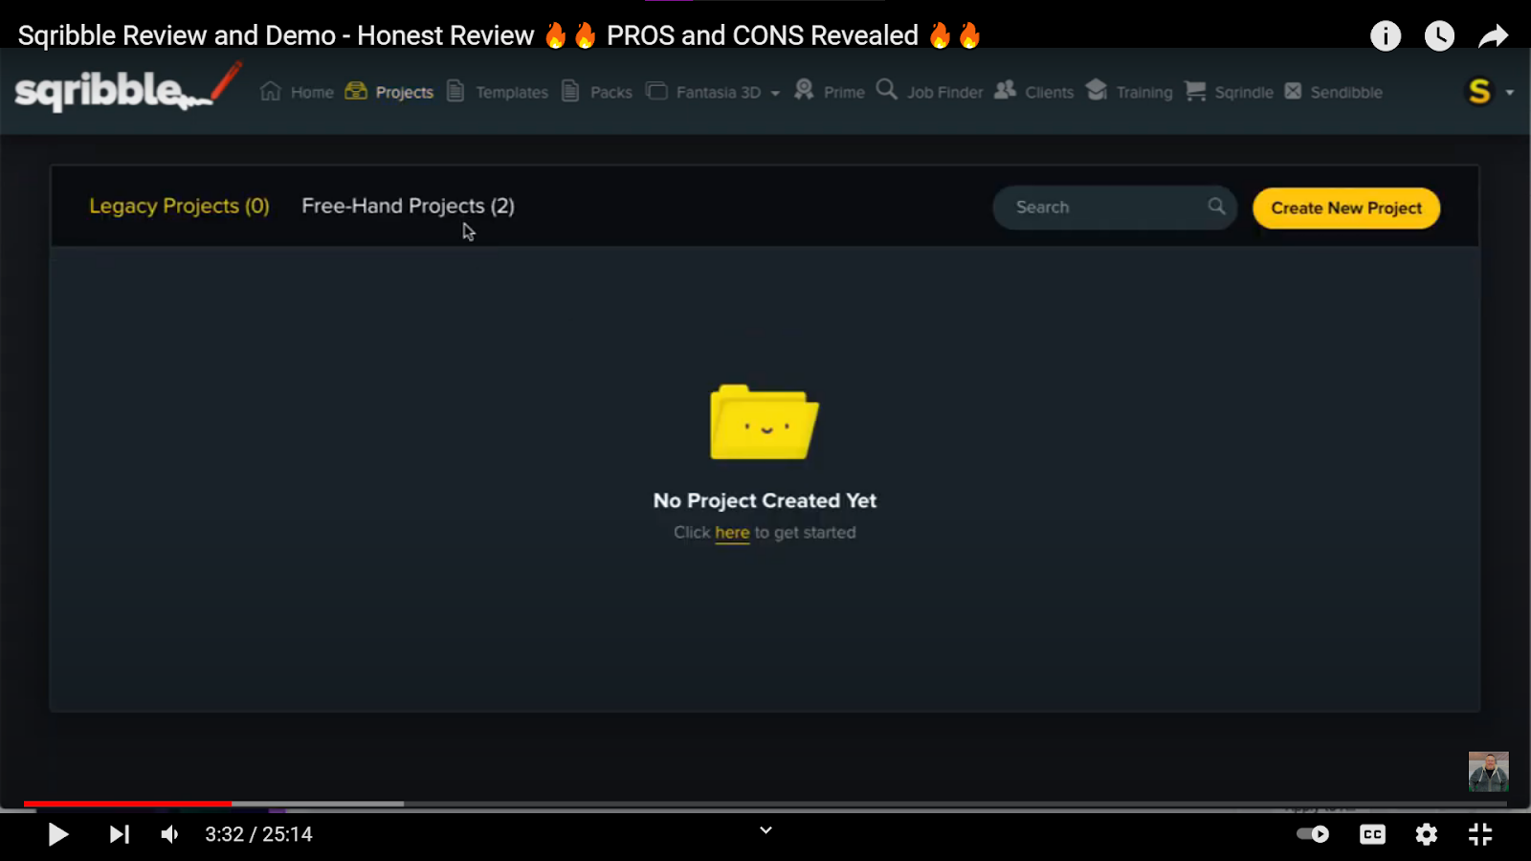
Task: Click the Watch Later clock icon
Action: (1439, 36)
